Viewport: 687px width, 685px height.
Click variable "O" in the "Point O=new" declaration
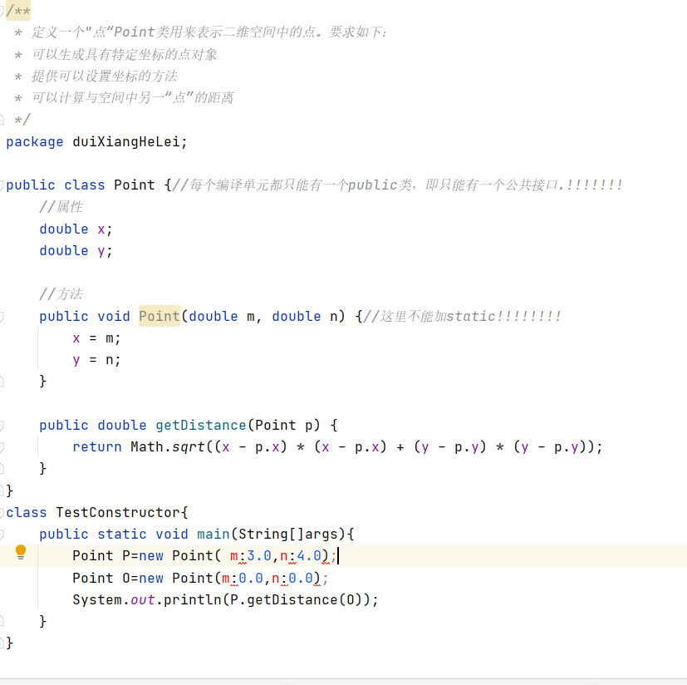(126, 578)
